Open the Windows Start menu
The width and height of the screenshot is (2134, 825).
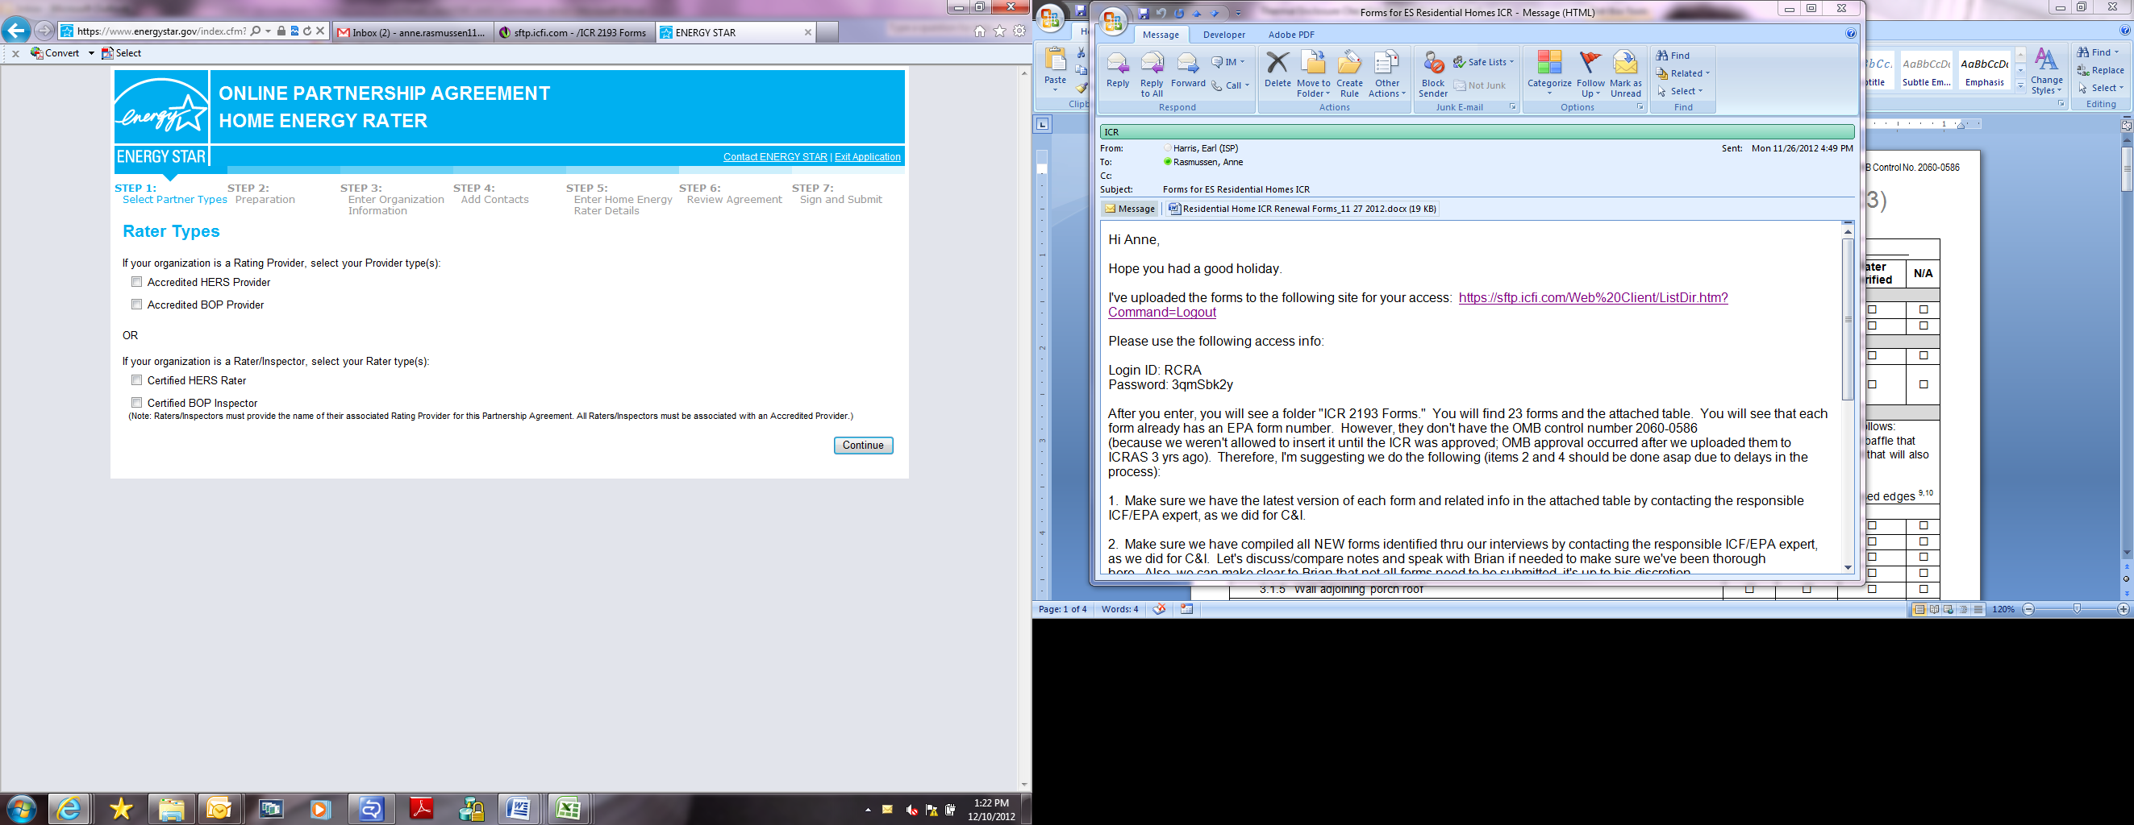[x=22, y=808]
